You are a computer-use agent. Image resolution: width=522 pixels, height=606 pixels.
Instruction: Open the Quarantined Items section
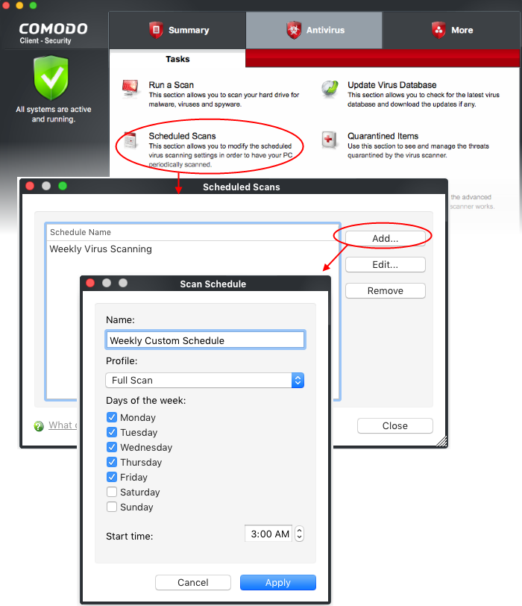tap(383, 136)
